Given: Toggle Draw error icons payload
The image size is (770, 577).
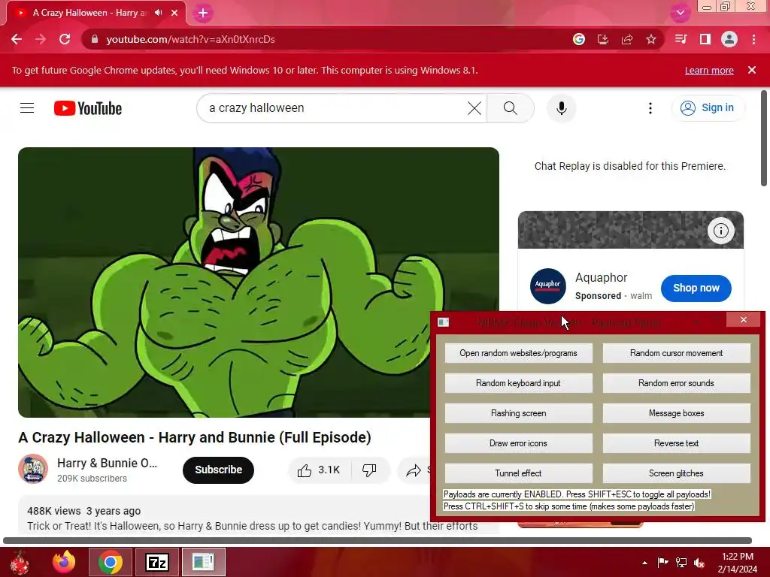Looking at the screenshot, I should [519, 443].
